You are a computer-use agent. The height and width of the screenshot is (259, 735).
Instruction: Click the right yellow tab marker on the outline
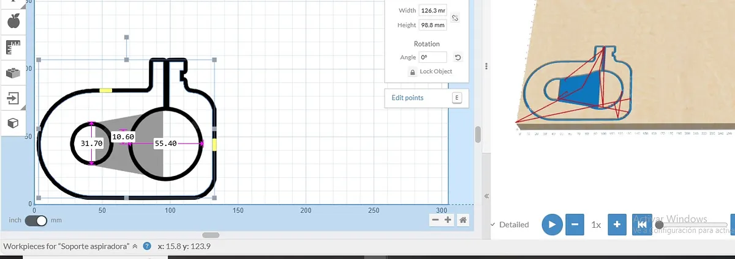click(x=214, y=144)
